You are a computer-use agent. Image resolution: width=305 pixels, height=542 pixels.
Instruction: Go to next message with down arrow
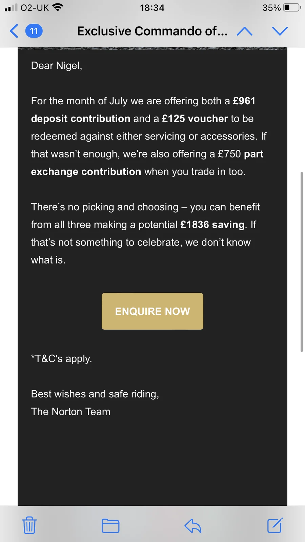point(280,31)
